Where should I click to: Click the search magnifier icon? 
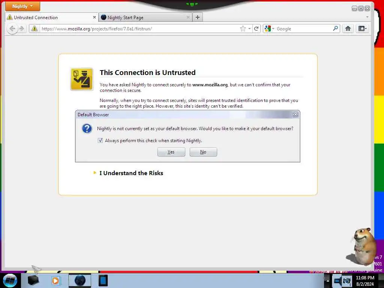(x=336, y=28)
